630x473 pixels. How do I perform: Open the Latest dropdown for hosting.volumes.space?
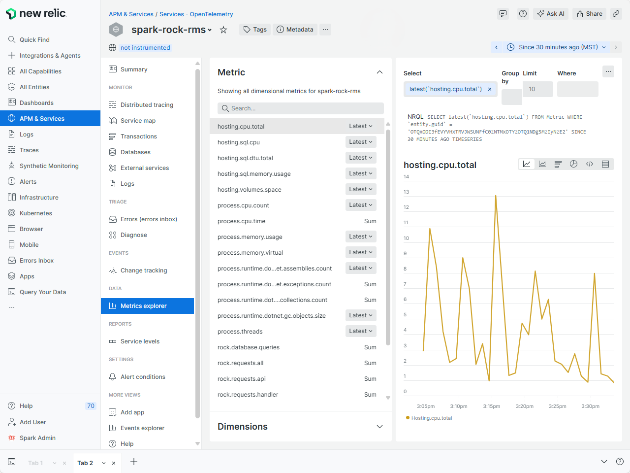tap(361, 189)
